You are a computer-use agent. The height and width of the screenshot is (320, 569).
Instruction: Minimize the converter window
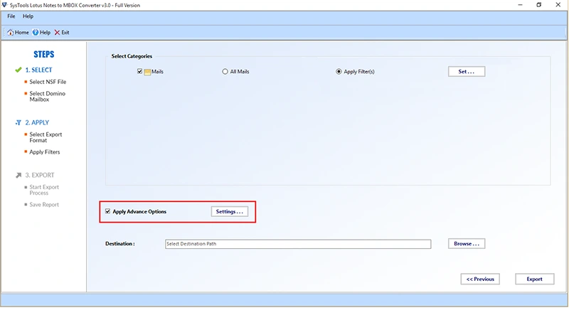point(520,5)
